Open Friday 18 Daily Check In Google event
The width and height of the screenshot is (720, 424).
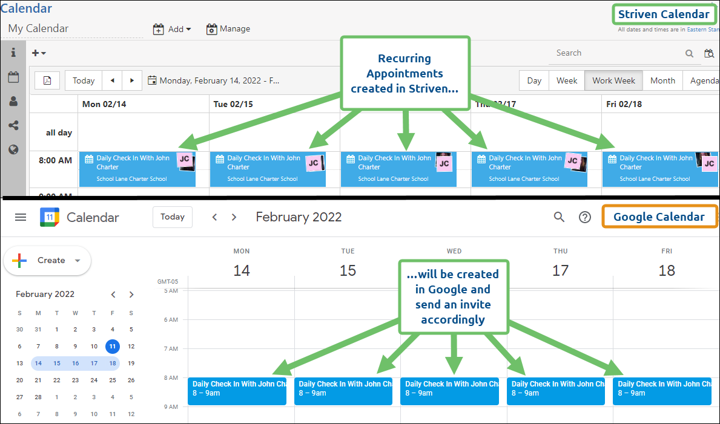[x=662, y=391]
